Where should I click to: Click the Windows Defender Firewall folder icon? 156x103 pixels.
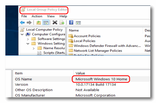pyautogui.click(x=71, y=46)
